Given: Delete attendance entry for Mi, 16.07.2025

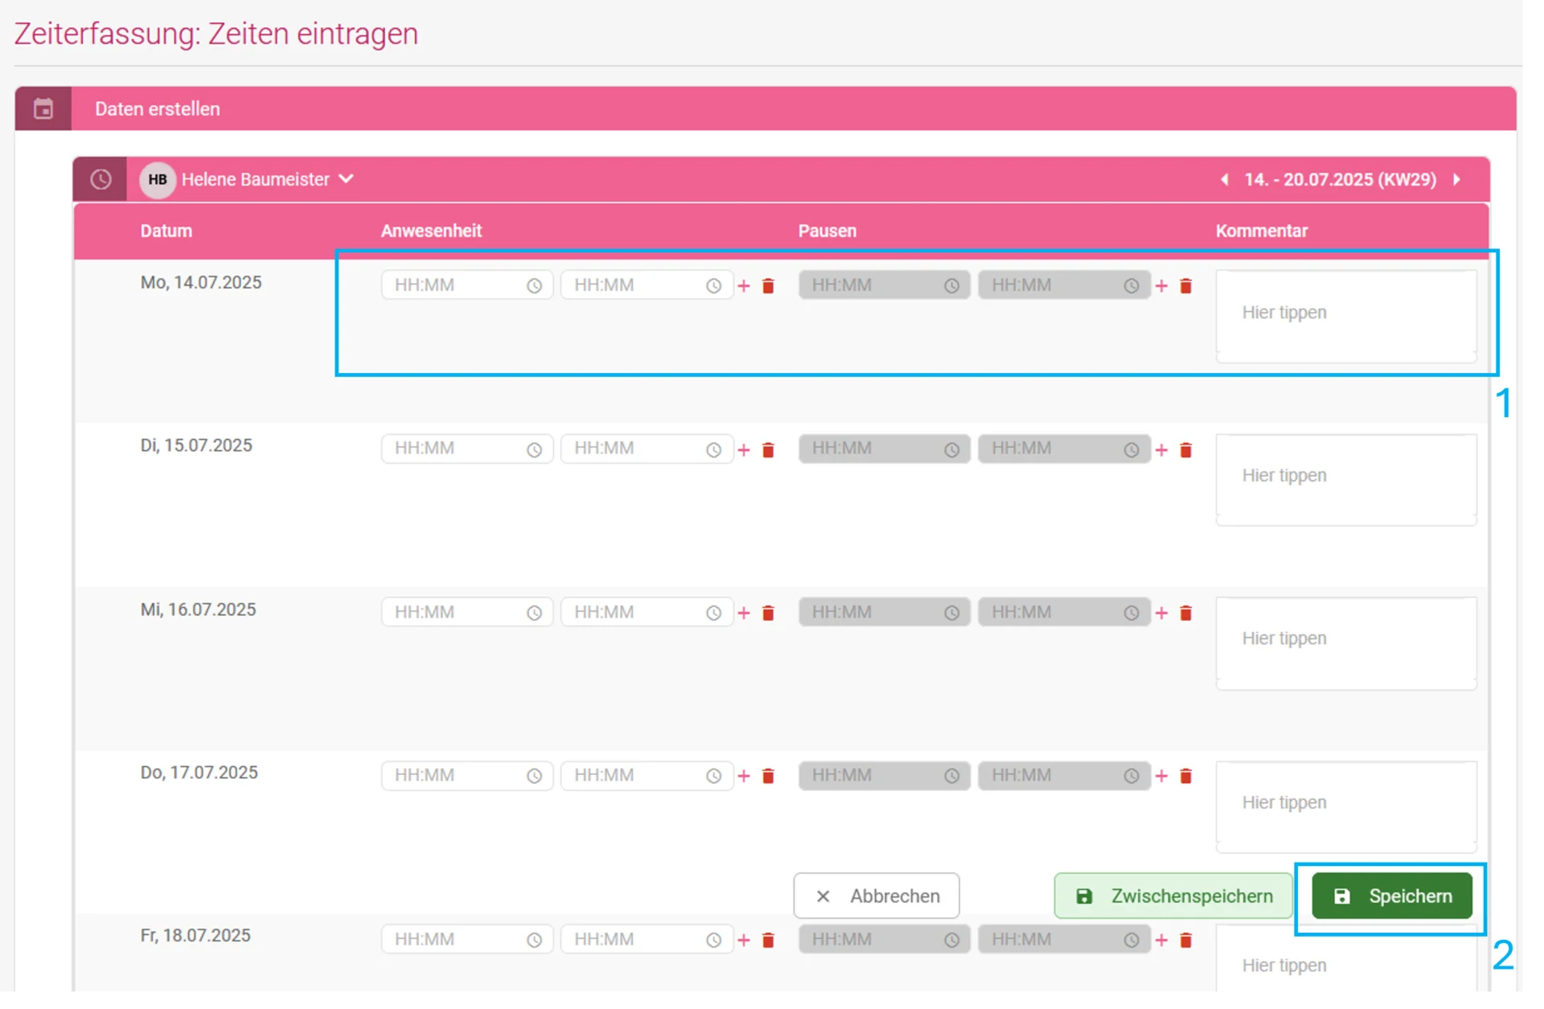Looking at the screenshot, I should click(x=768, y=613).
